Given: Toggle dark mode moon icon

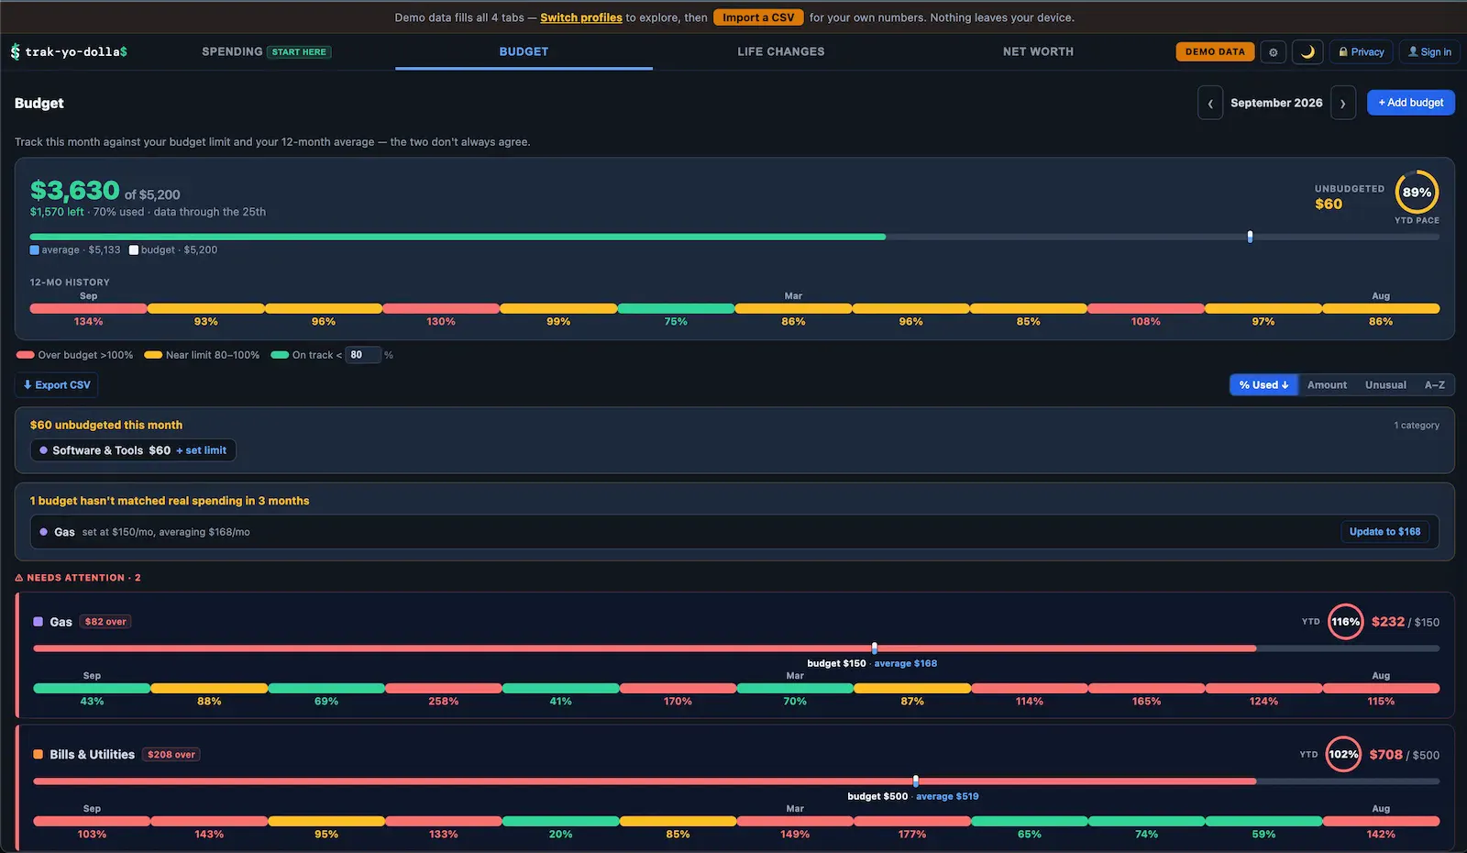Looking at the screenshot, I should (x=1307, y=52).
